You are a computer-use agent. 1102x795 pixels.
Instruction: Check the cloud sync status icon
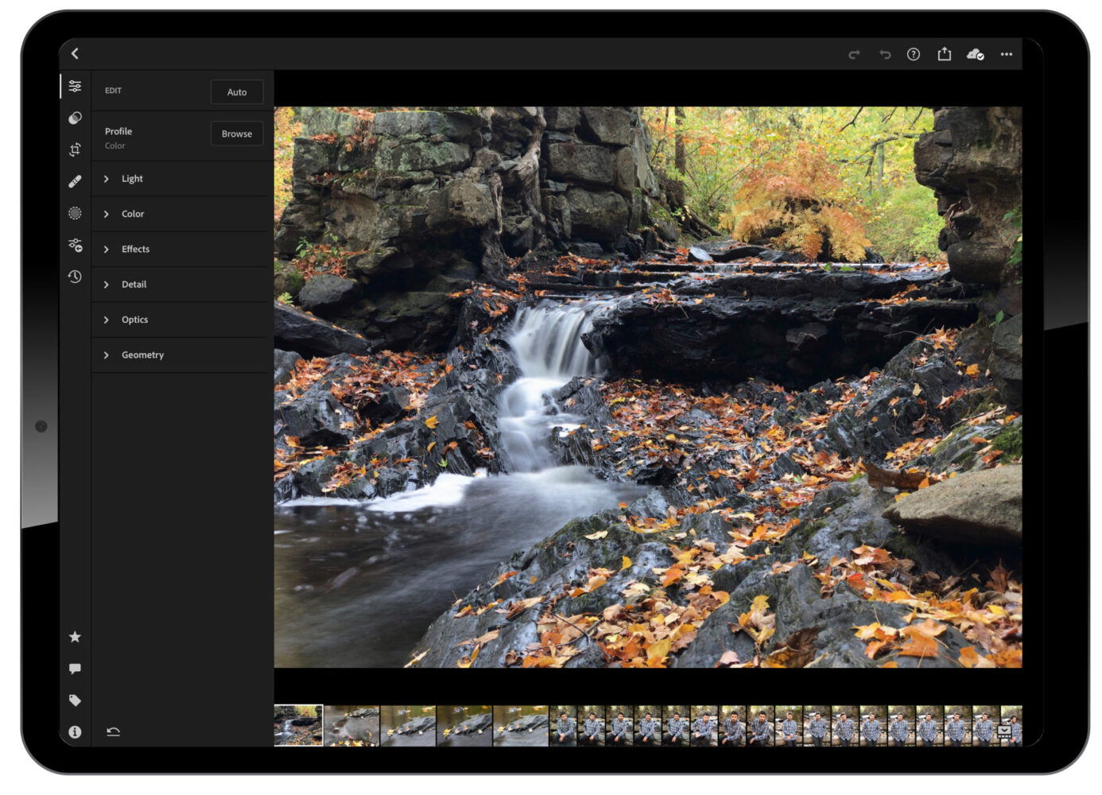tap(975, 54)
